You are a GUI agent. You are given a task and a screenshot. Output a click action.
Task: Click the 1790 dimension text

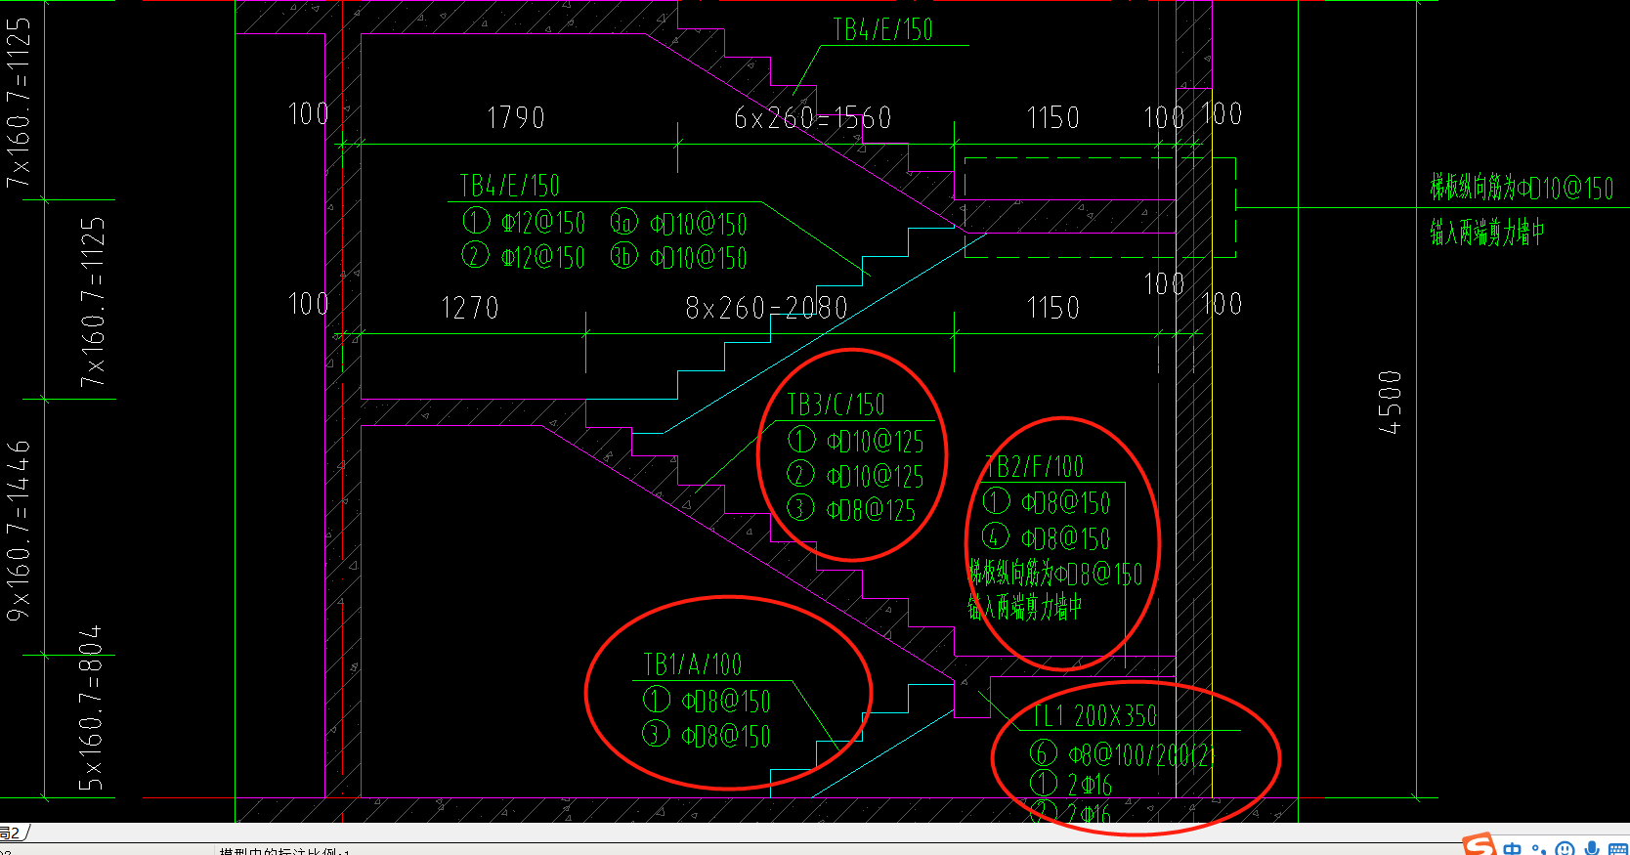(516, 118)
